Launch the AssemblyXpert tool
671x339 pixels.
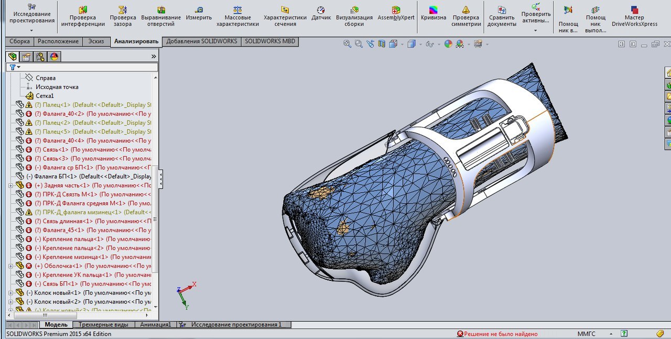[396, 16]
